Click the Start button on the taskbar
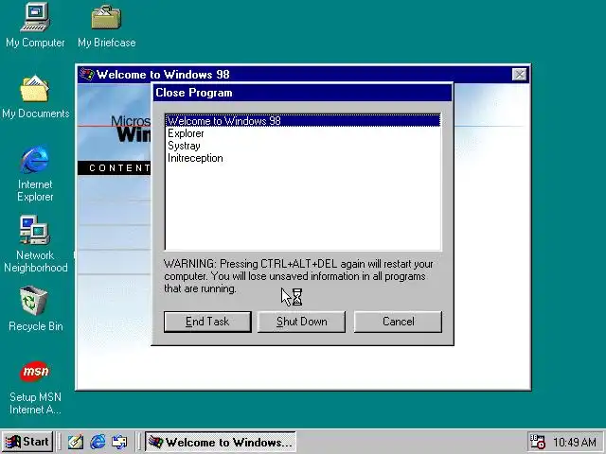This screenshot has height=454, width=606. [x=27, y=442]
